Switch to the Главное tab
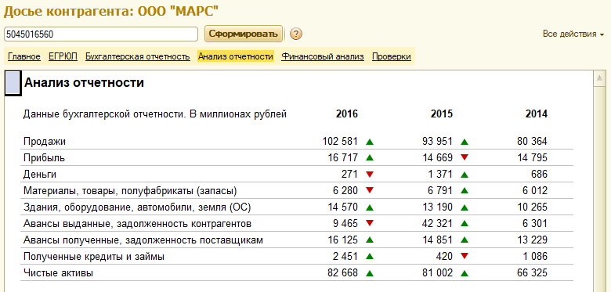This screenshot has width=611, height=292. (x=24, y=56)
